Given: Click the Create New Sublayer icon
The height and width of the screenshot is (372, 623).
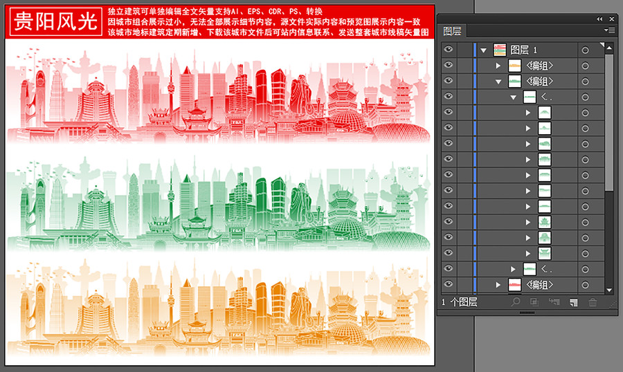Looking at the screenshot, I should click(x=554, y=302).
